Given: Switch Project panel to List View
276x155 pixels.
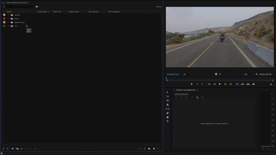Looking at the screenshot, I should click(8, 149).
